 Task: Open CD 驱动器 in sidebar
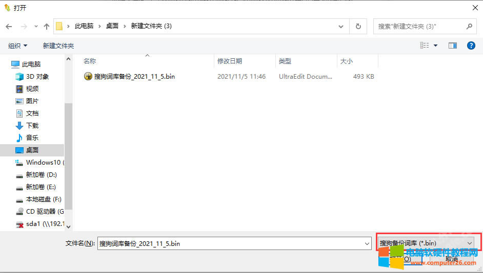39,212
